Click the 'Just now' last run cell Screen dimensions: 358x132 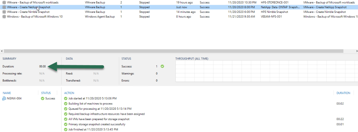(x=182, y=7)
